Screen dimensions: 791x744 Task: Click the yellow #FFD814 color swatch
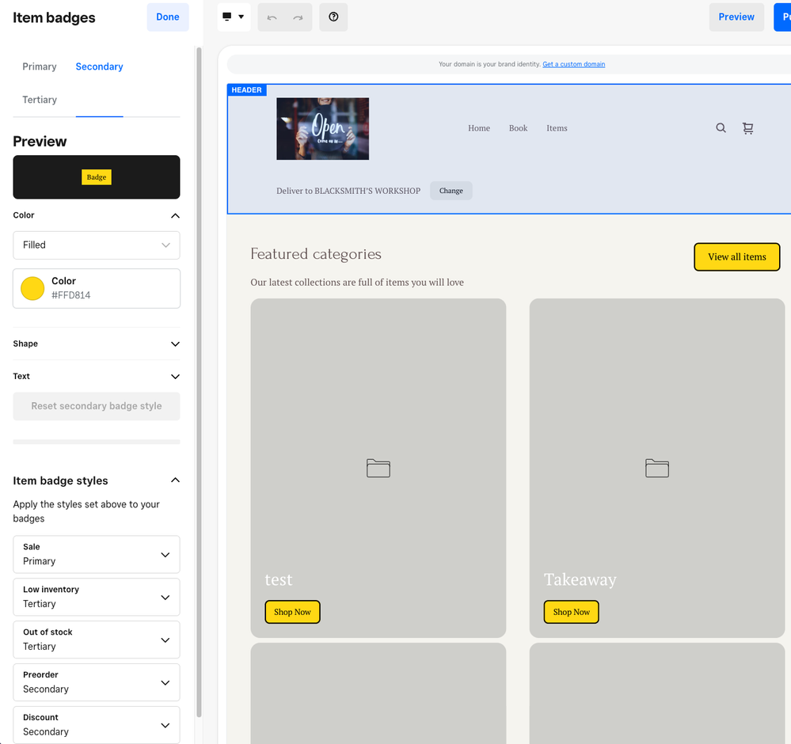(32, 288)
